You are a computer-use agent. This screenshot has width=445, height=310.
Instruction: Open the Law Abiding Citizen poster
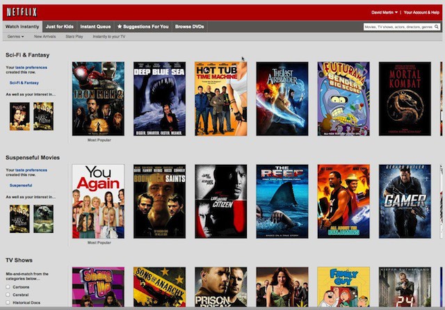(221, 202)
